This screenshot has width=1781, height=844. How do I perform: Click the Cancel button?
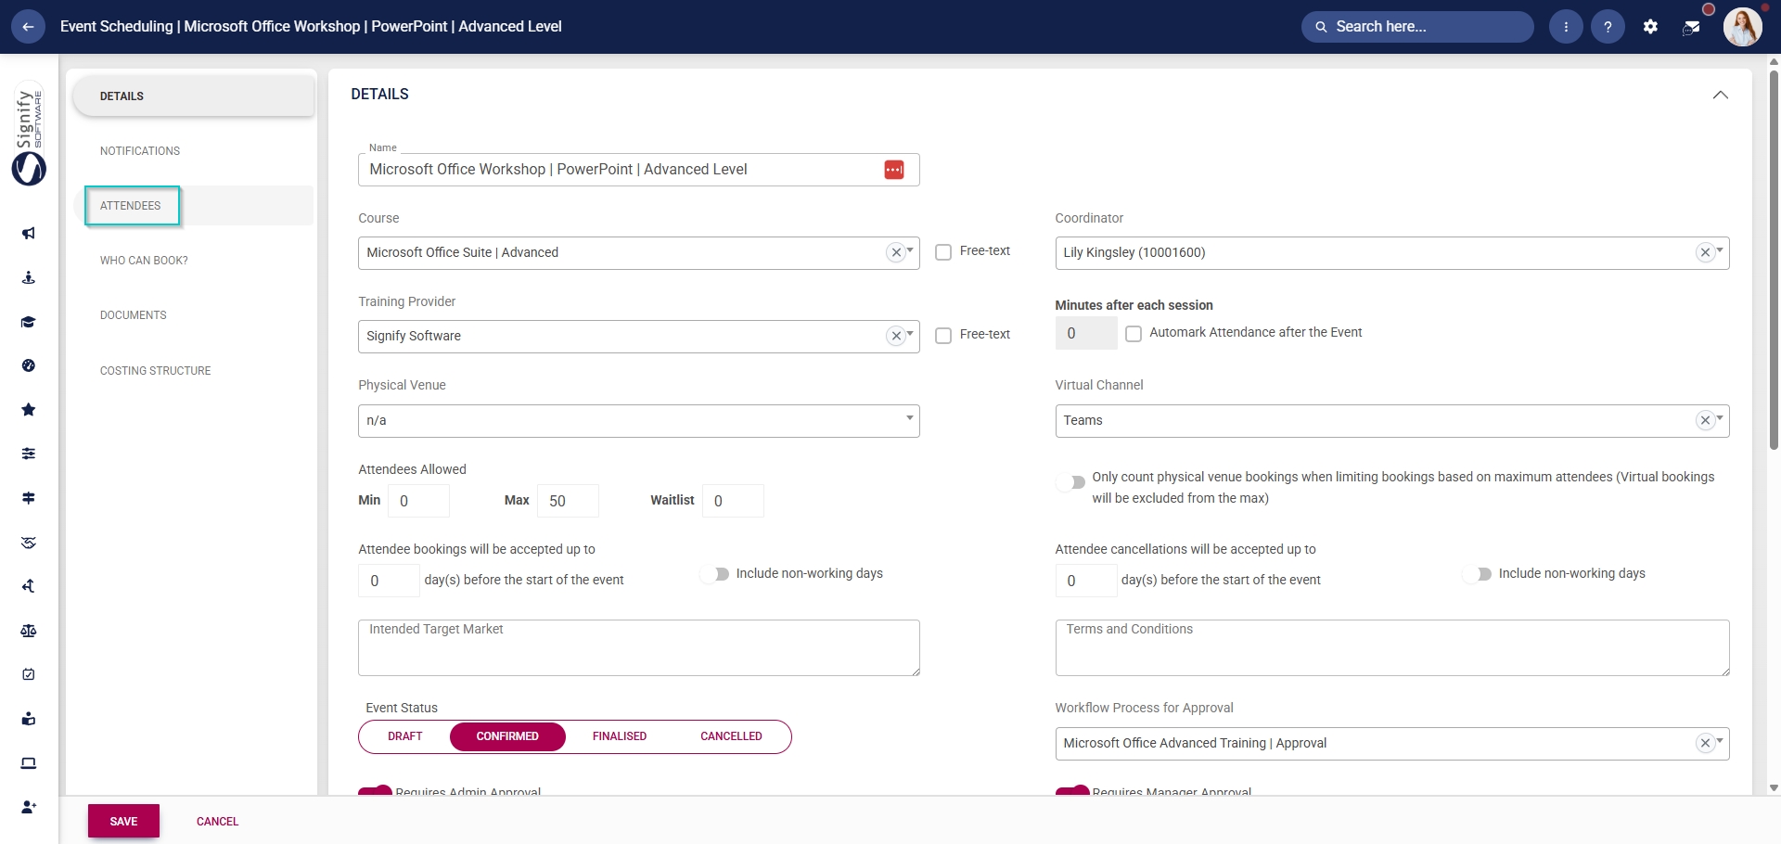click(217, 822)
